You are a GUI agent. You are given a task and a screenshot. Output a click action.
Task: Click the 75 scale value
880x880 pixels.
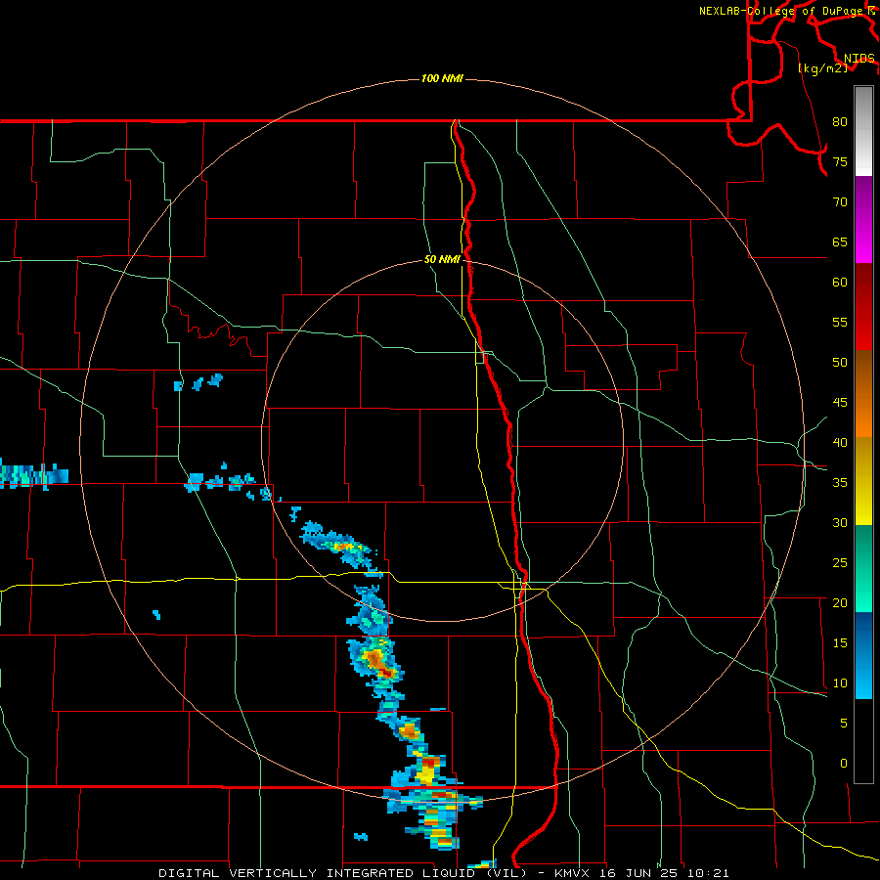pyautogui.click(x=840, y=161)
